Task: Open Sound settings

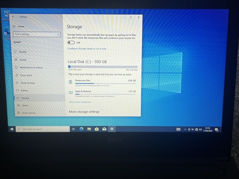Action: pos(22,60)
